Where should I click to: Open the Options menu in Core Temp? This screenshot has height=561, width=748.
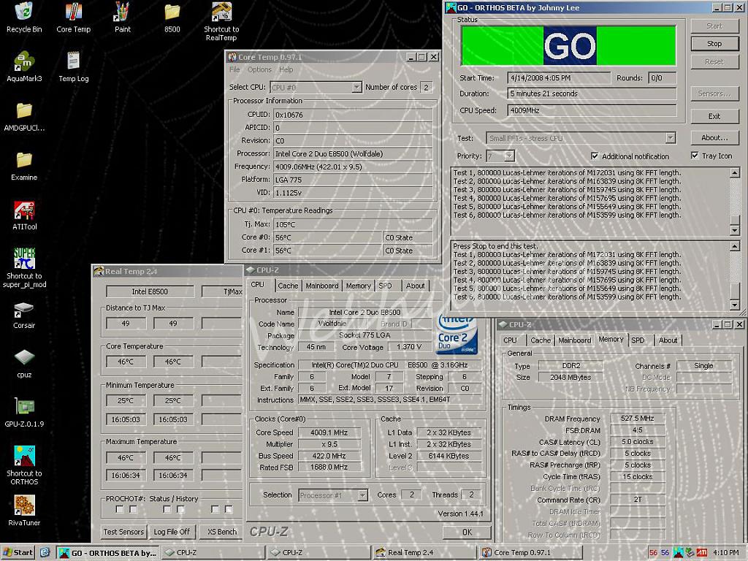[259, 69]
